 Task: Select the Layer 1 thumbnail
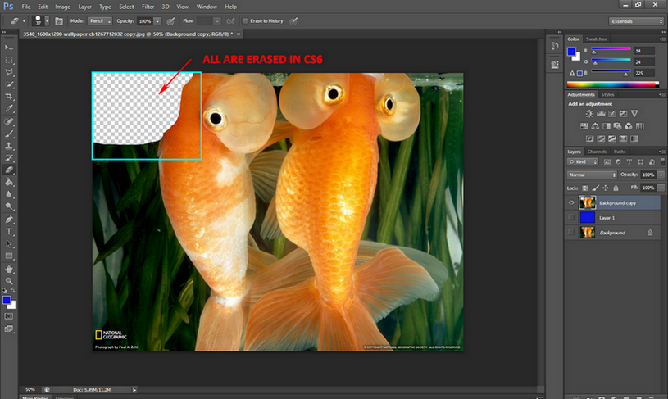587,218
